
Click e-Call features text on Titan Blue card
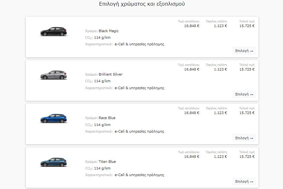[139, 175]
